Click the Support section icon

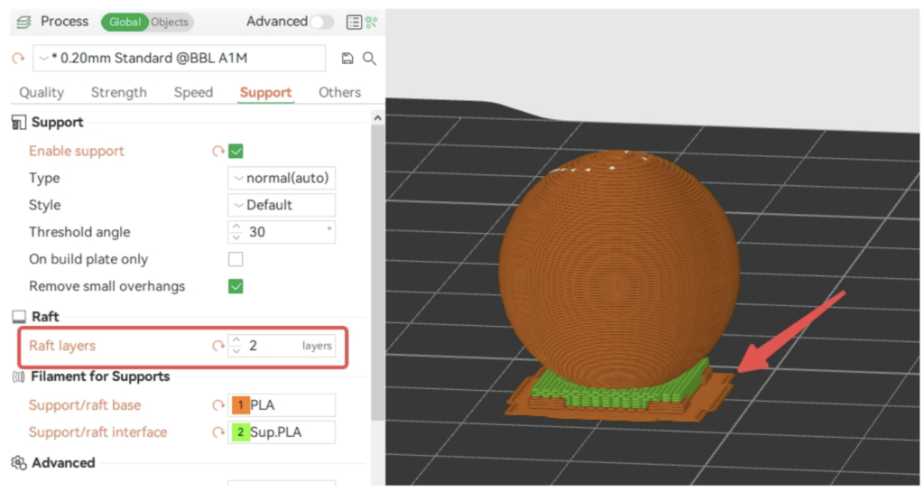click(19, 123)
